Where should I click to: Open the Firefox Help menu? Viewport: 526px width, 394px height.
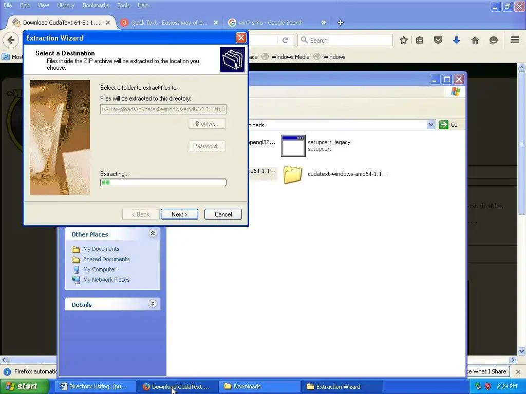[x=143, y=5]
